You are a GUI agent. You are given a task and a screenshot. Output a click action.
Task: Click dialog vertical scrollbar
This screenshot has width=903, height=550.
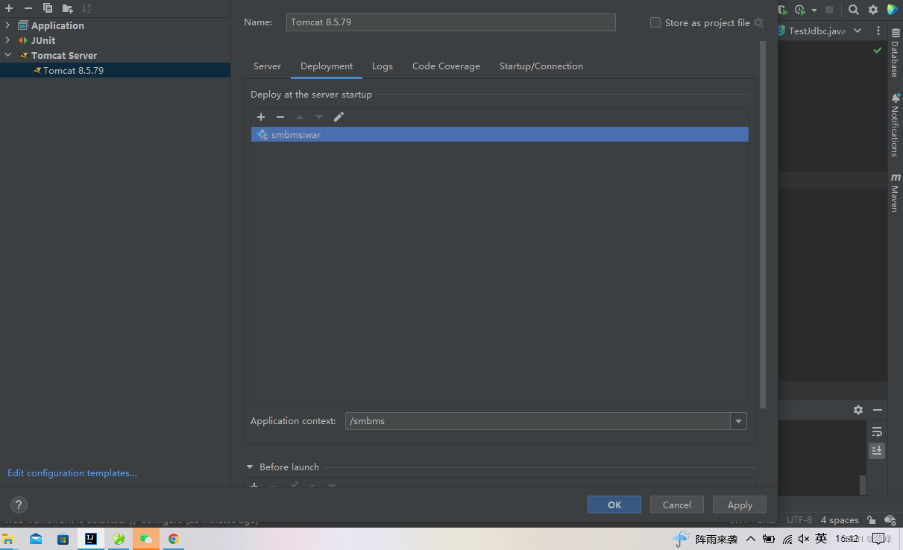coord(763,224)
